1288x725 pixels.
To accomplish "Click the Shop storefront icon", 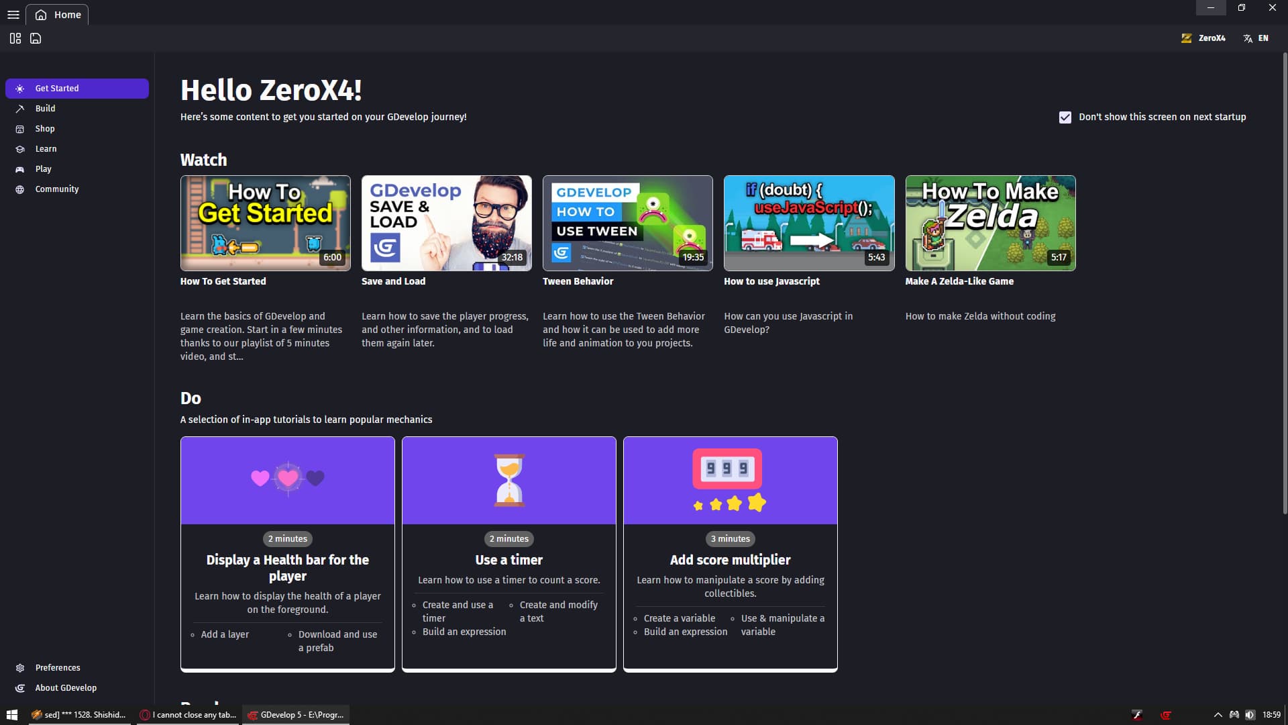I will click(20, 129).
